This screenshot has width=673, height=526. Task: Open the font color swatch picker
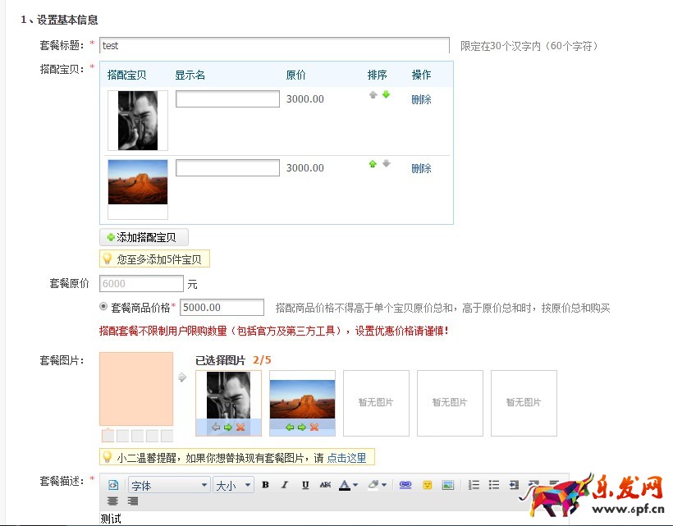tap(345, 485)
